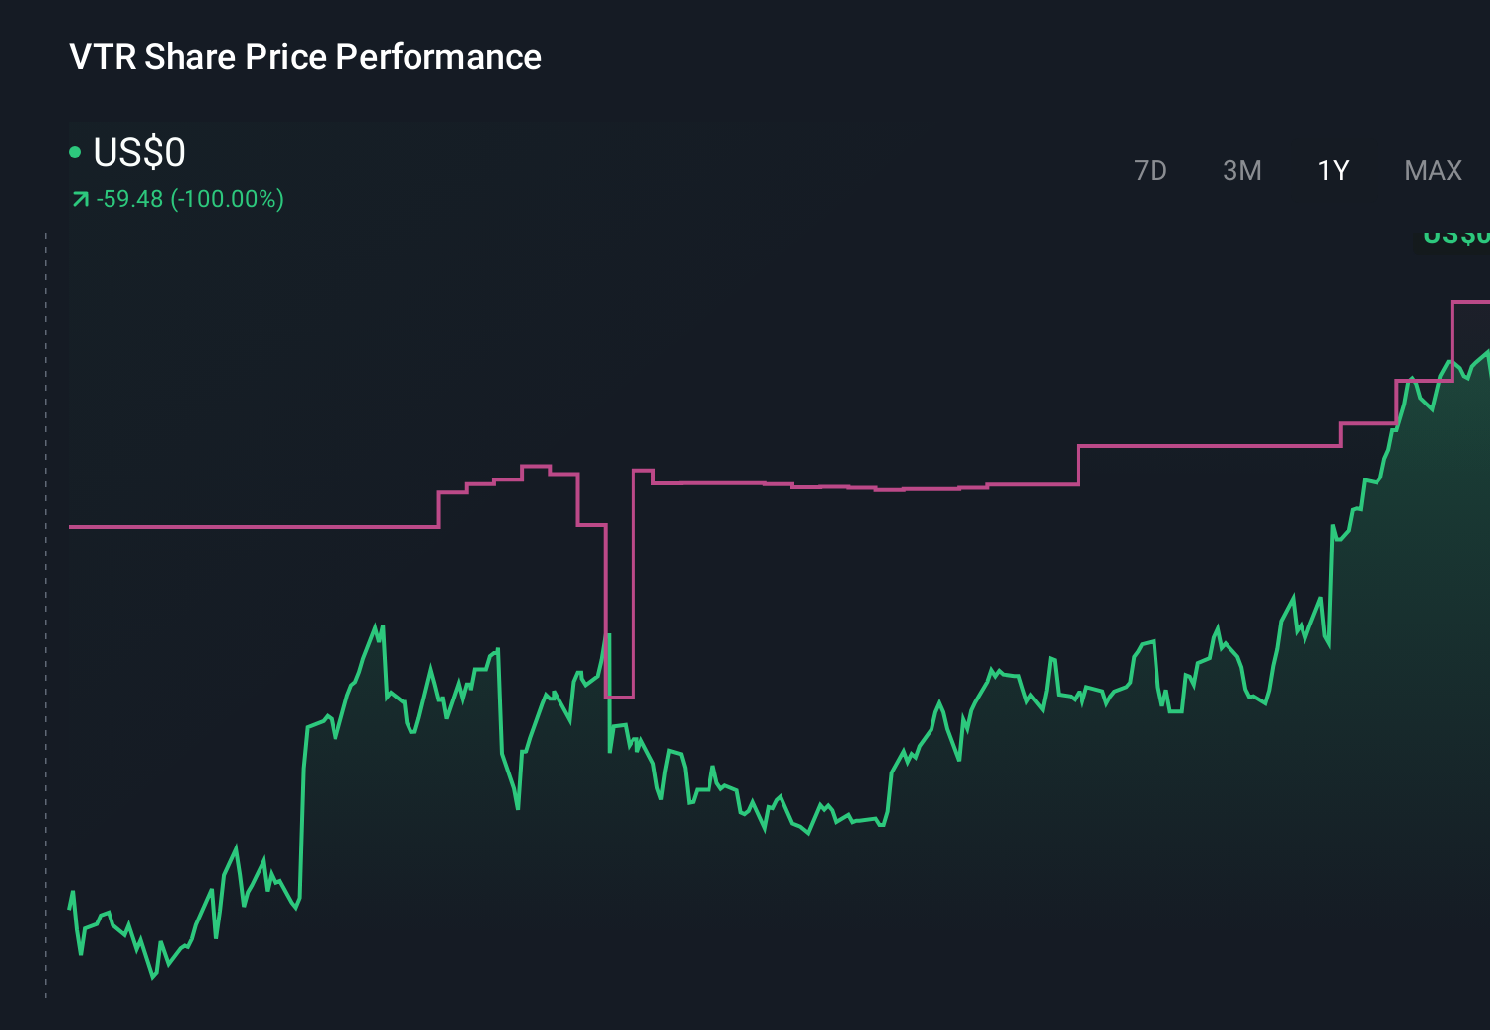Click the chart title VTR Share Price Performance
This screenshot has height=1030, width=1490.
(304, 57)
